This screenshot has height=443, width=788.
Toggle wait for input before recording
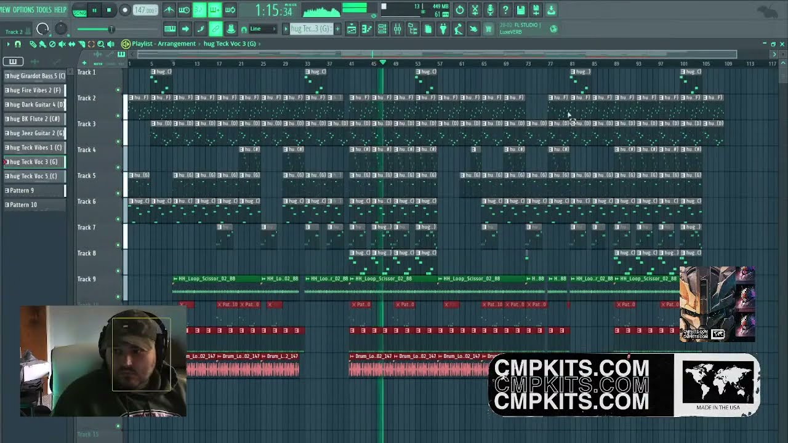(x=184, y=10)
